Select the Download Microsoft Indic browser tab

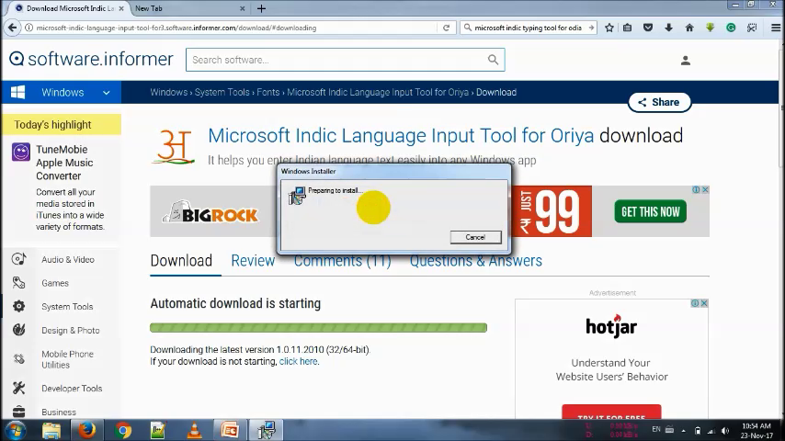(x=69, y=8)
